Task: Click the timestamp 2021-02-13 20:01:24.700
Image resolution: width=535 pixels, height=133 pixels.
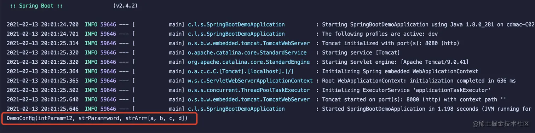Action: tap(42, 25)
